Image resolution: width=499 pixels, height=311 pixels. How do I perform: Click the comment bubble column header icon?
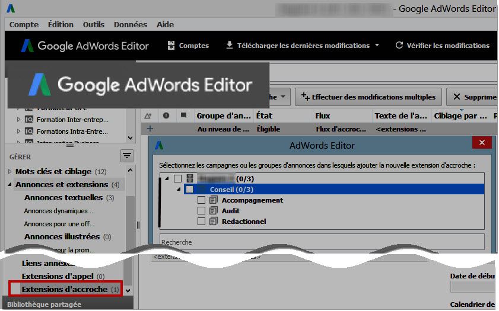click(x=183, y=116)
